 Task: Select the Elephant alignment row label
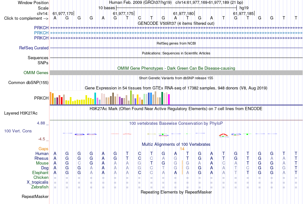point(40,172)
